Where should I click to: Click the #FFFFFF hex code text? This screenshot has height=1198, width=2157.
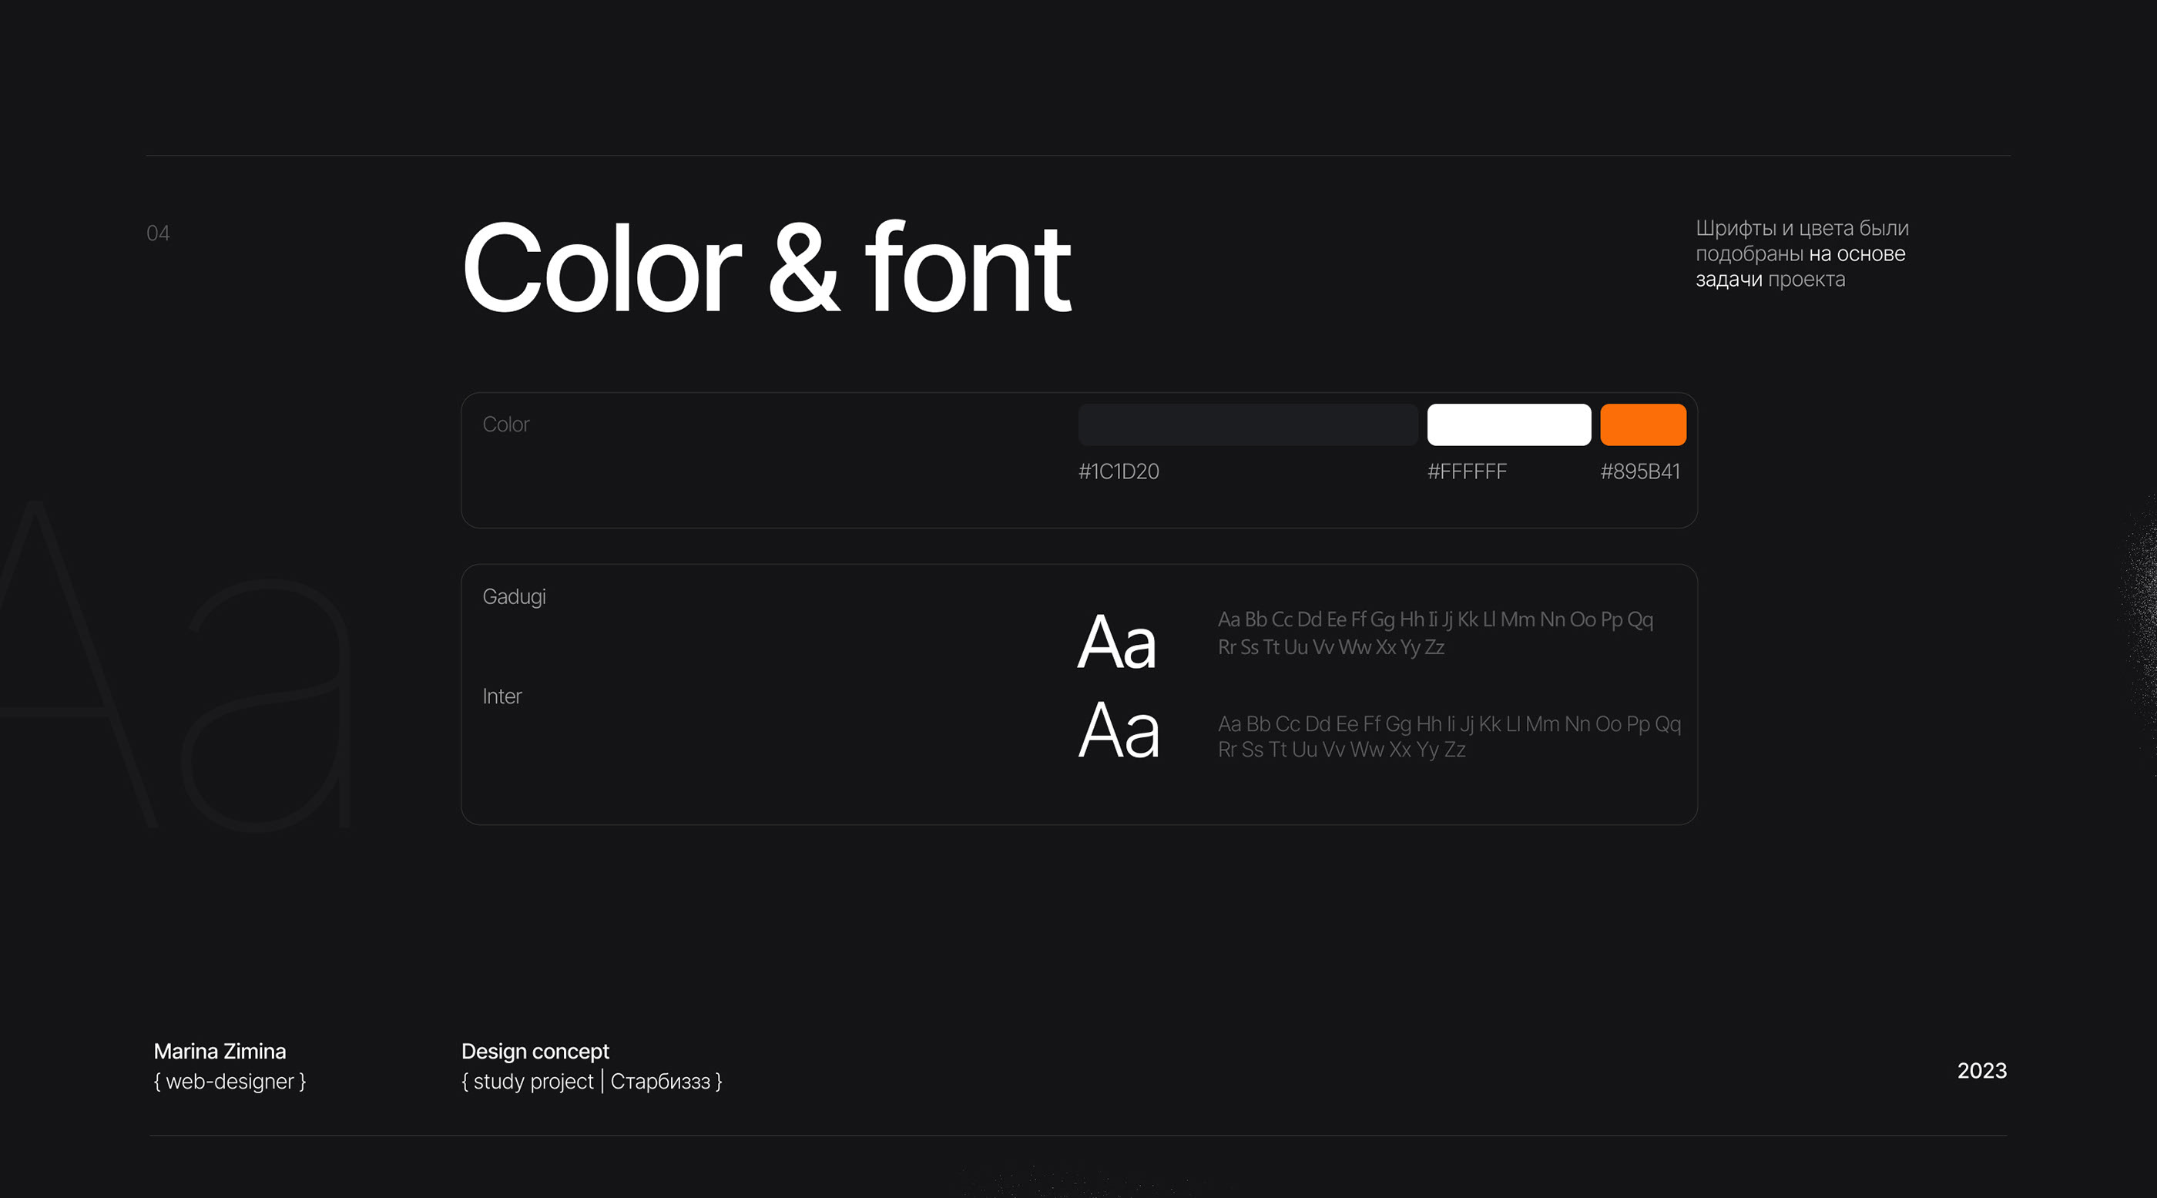click(1466, 471)
